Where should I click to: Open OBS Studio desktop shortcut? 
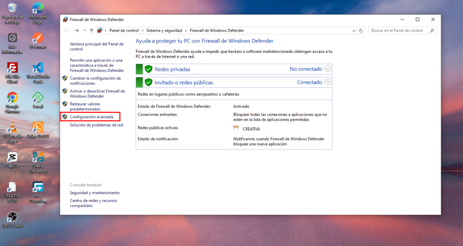click(12, 219)
